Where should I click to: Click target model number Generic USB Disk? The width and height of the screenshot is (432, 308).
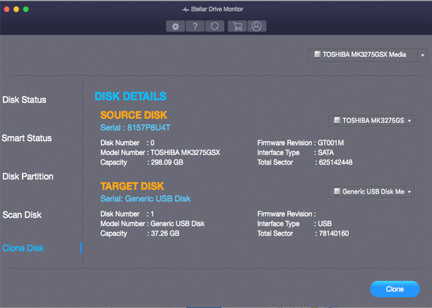[x=177, y=223]
